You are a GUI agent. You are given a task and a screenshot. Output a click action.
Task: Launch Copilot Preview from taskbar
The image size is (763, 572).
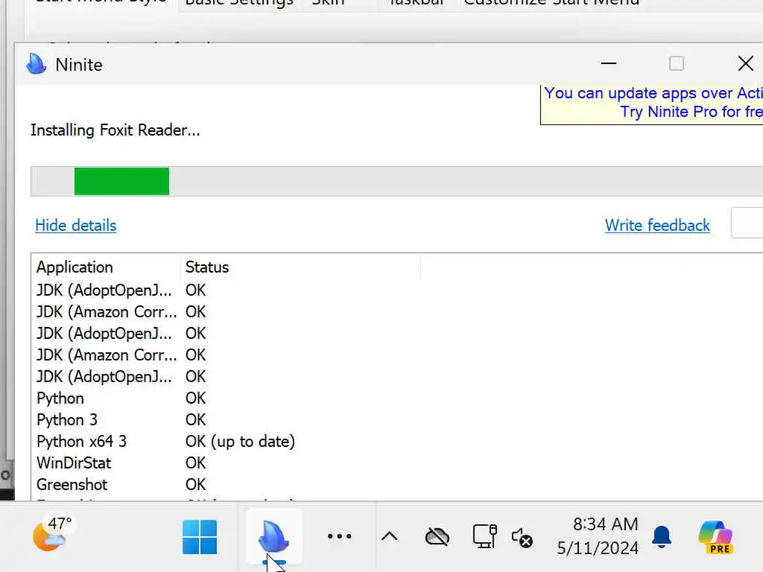715,537
